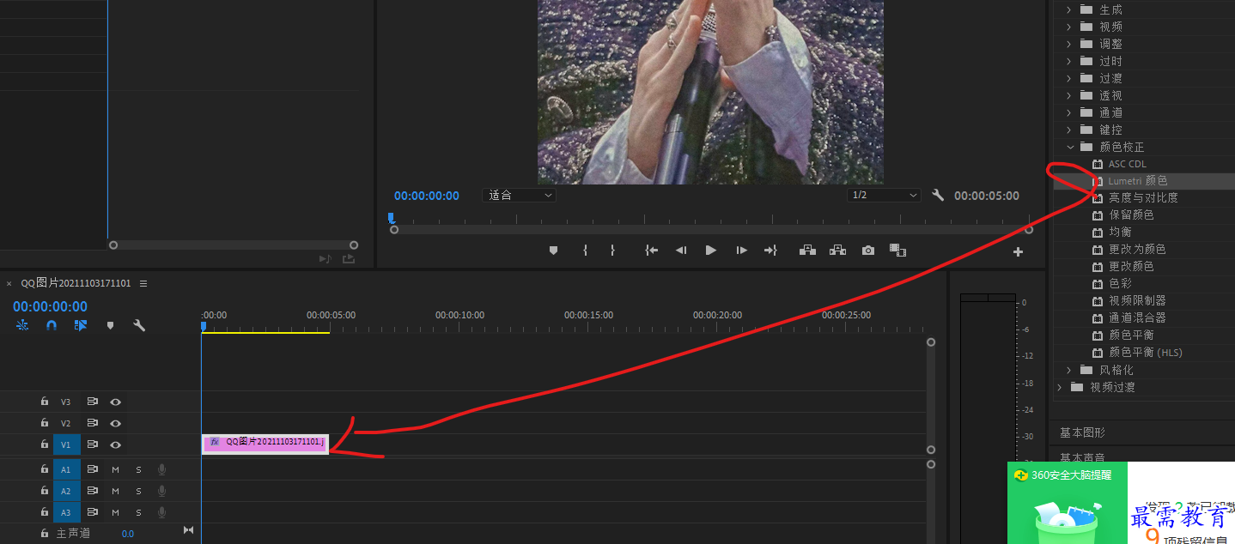This screenshot has width=1235, height=544.
Task: Expand the 过时 effects folder
Action: point(1070,61)
